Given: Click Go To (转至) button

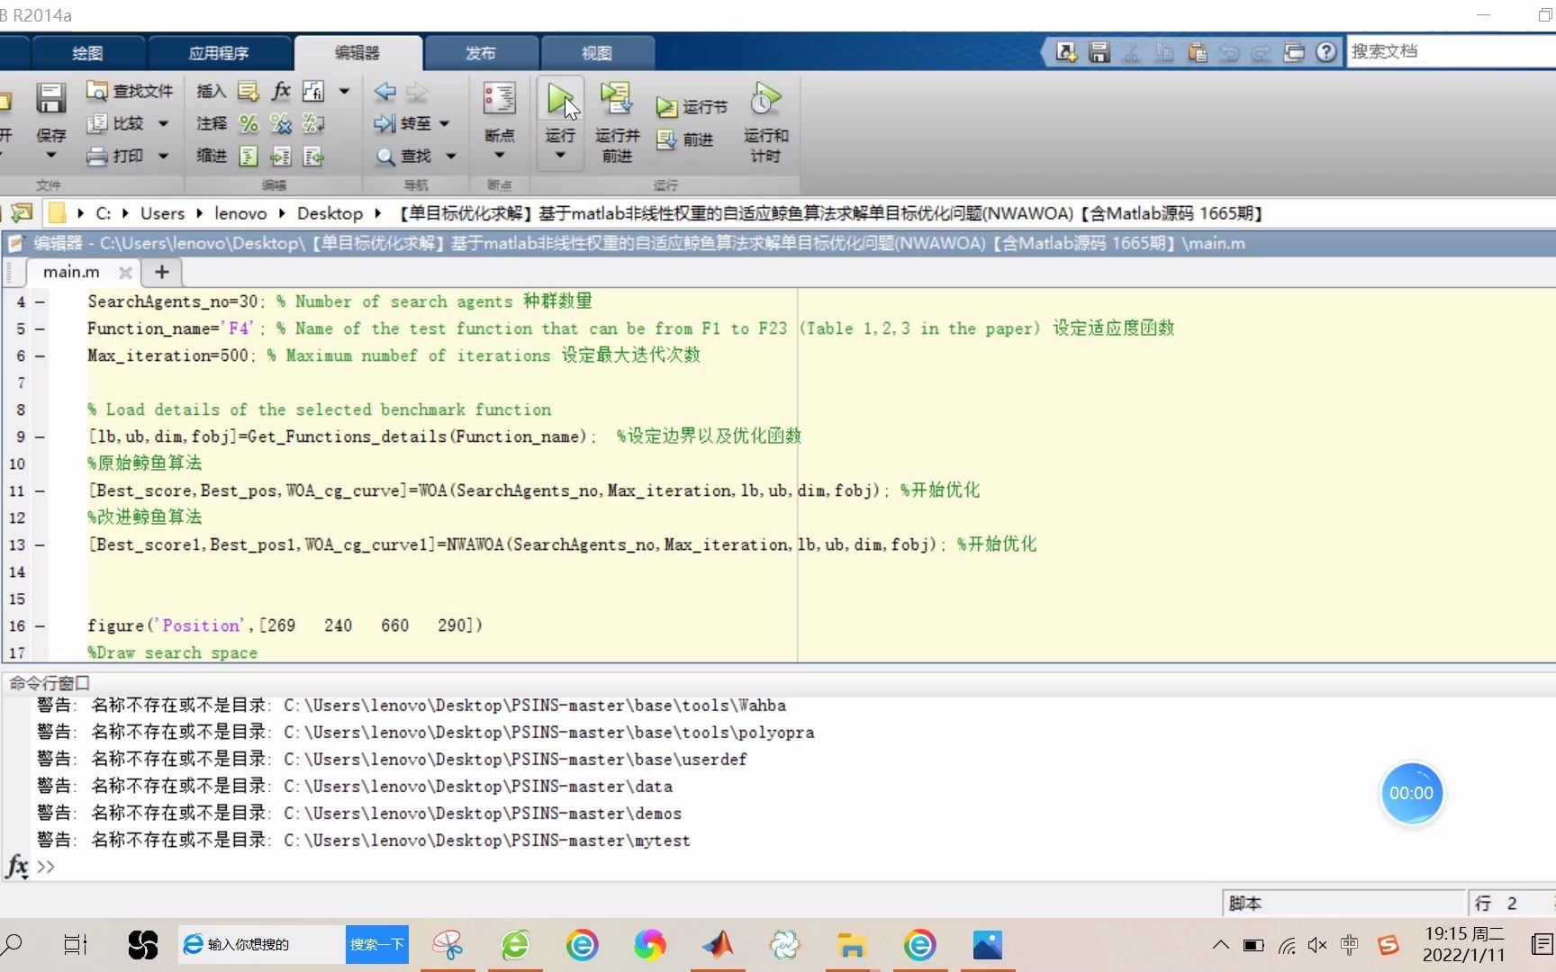Looking at the screenshot, I should click(403, 123).
